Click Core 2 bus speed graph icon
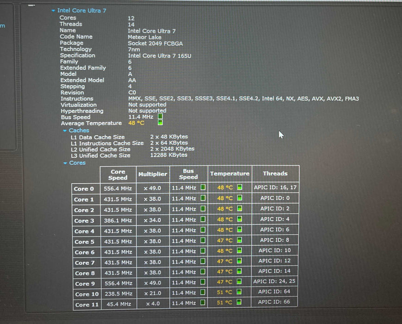Viewport: 402px width, 324px height. click(203, 209)
